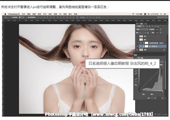Click clip to layer icon in Properties

point(149,98)
